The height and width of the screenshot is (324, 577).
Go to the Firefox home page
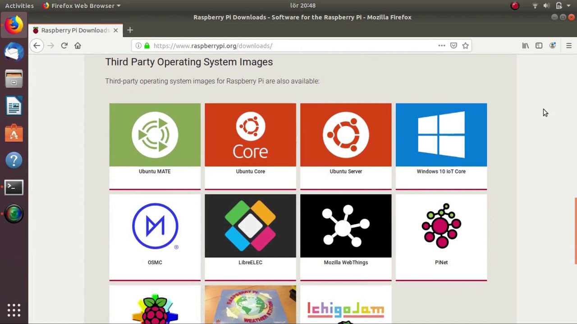(x=78, y=45)
